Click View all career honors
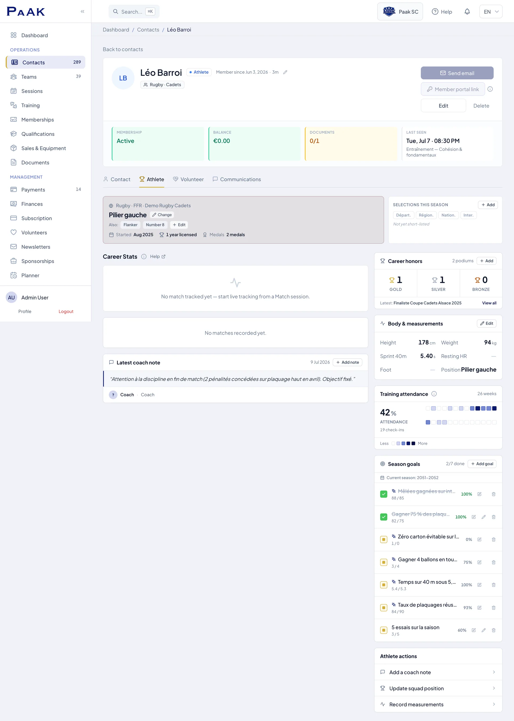The width and height of the screenshot is (514, 721). pyautogui.click(x=489, y=303)
